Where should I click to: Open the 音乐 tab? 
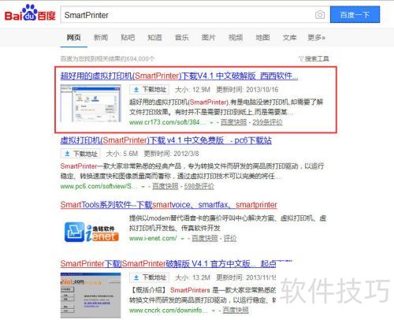182,38
